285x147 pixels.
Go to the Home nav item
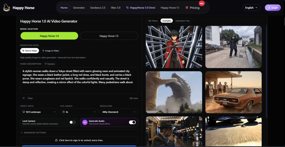[x=64, y=7]
